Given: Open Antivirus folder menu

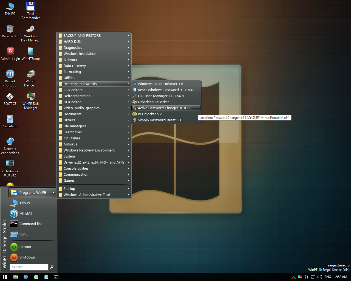Looking at the screenshot, I should pos(94,144).
